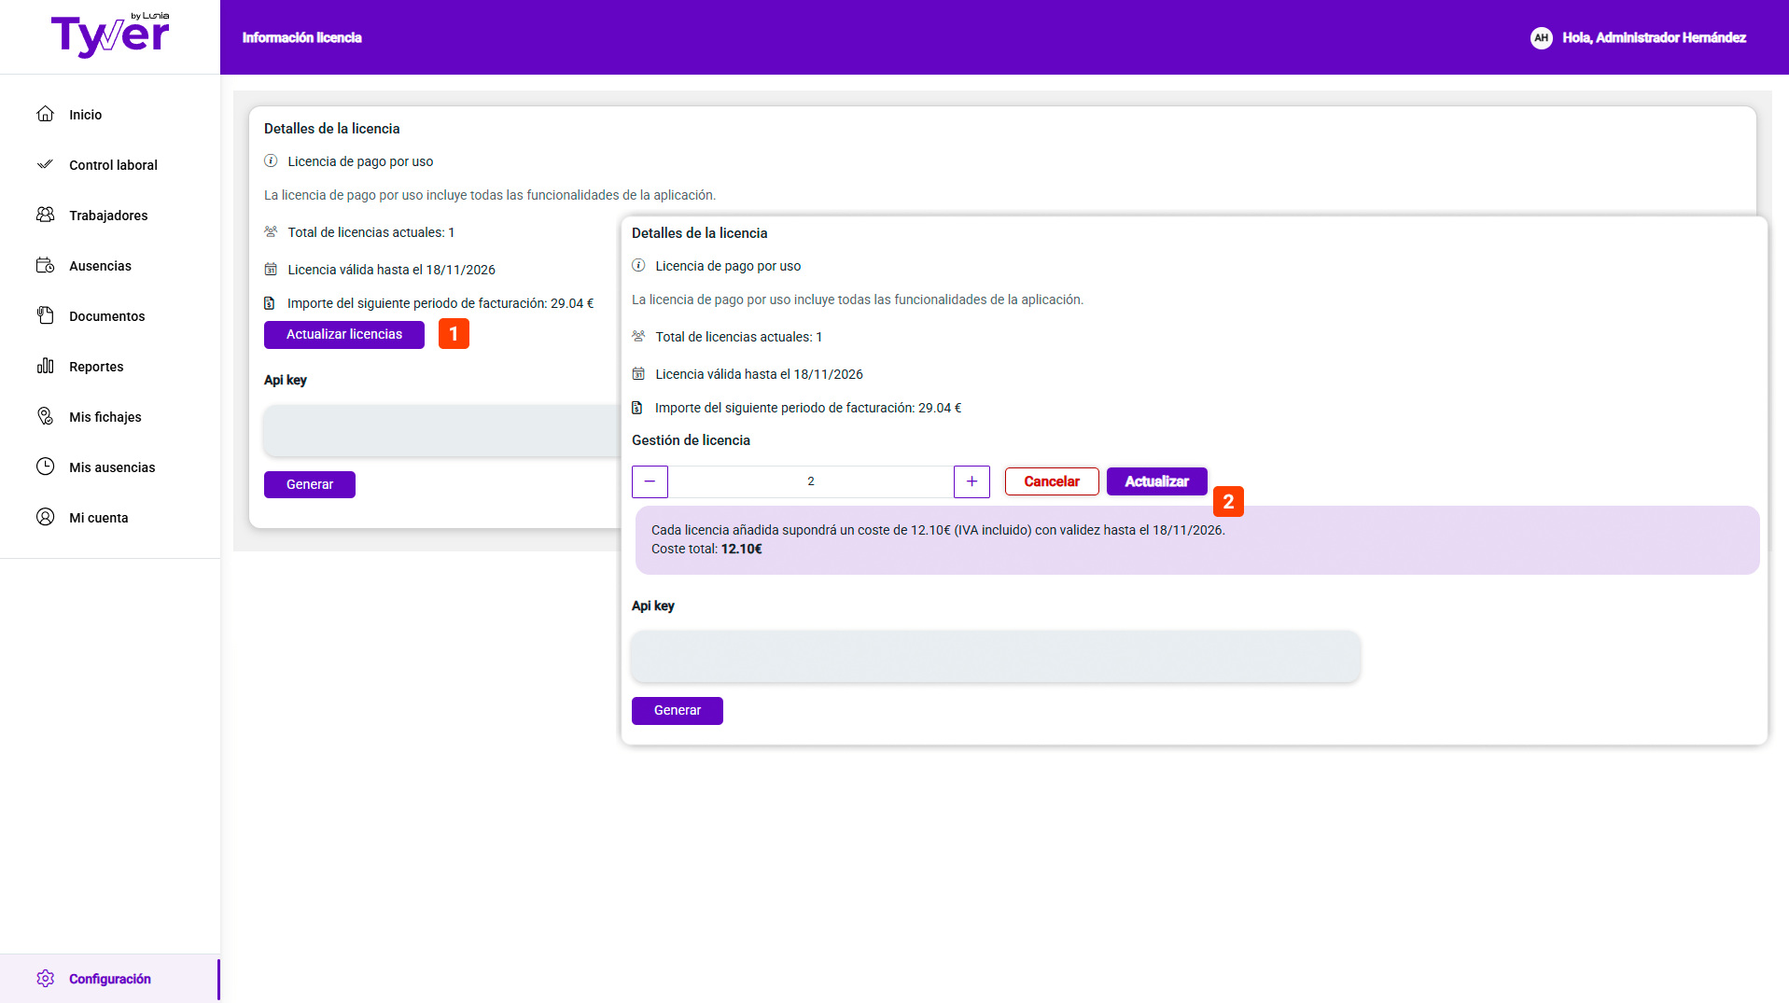Image resolution: width=1789 pixels, height=1003 pixels.
Task: Click greeting Hola, Administrador Hernández
Action: coord(1654,37)
